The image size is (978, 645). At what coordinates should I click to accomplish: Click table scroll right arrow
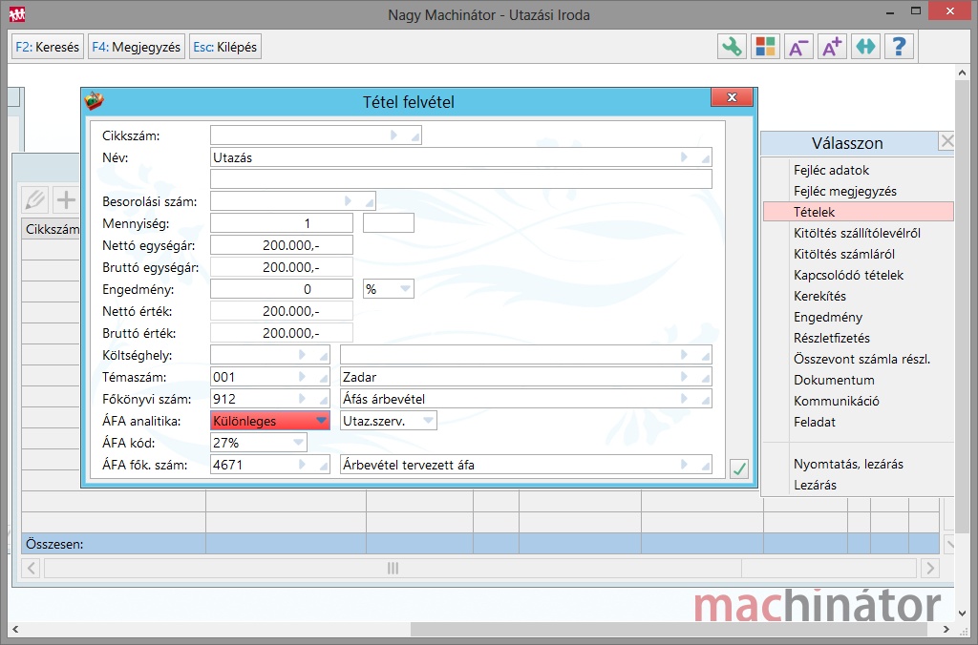(x=930, y=569)
